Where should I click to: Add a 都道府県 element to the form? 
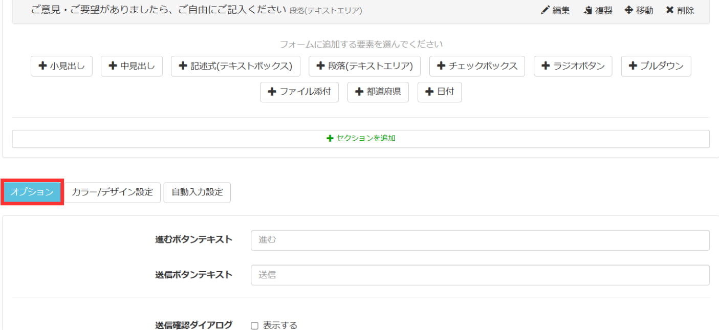[x=378, y=92]
